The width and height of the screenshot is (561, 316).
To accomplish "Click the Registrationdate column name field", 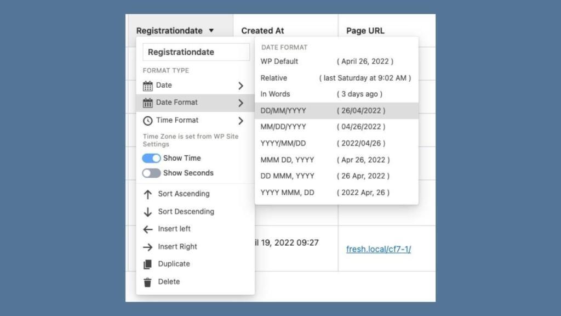I will (x=196, y=52).
